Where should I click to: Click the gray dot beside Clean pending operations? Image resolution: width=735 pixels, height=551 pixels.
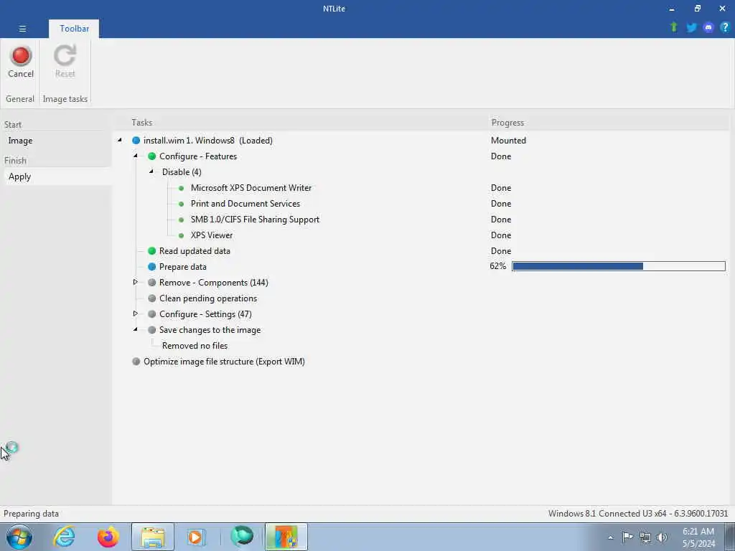coord(152,298)
